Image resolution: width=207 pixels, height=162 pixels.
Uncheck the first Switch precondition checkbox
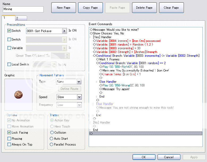[9, 31]
